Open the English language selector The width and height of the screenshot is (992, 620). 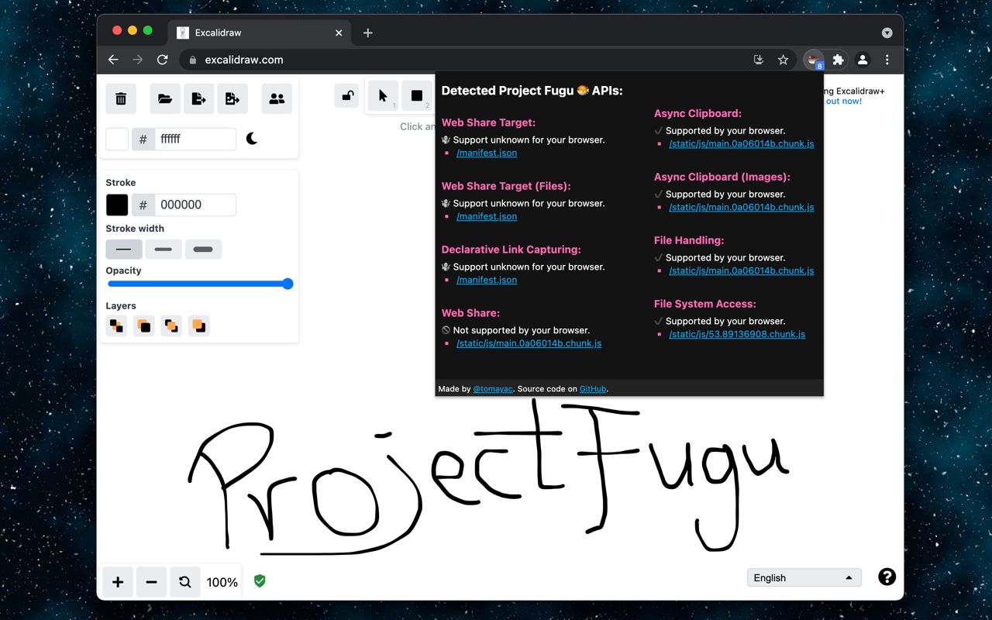coord(804,577)
